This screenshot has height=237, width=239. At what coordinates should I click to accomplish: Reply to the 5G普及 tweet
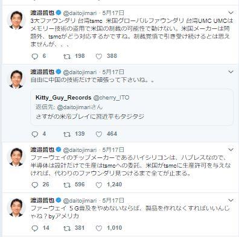35,228
